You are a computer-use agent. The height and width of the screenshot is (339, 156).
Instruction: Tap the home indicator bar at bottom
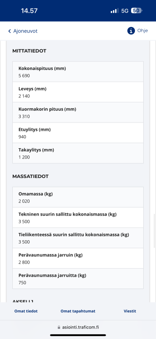pyautogui.click(x=78, y=335)
